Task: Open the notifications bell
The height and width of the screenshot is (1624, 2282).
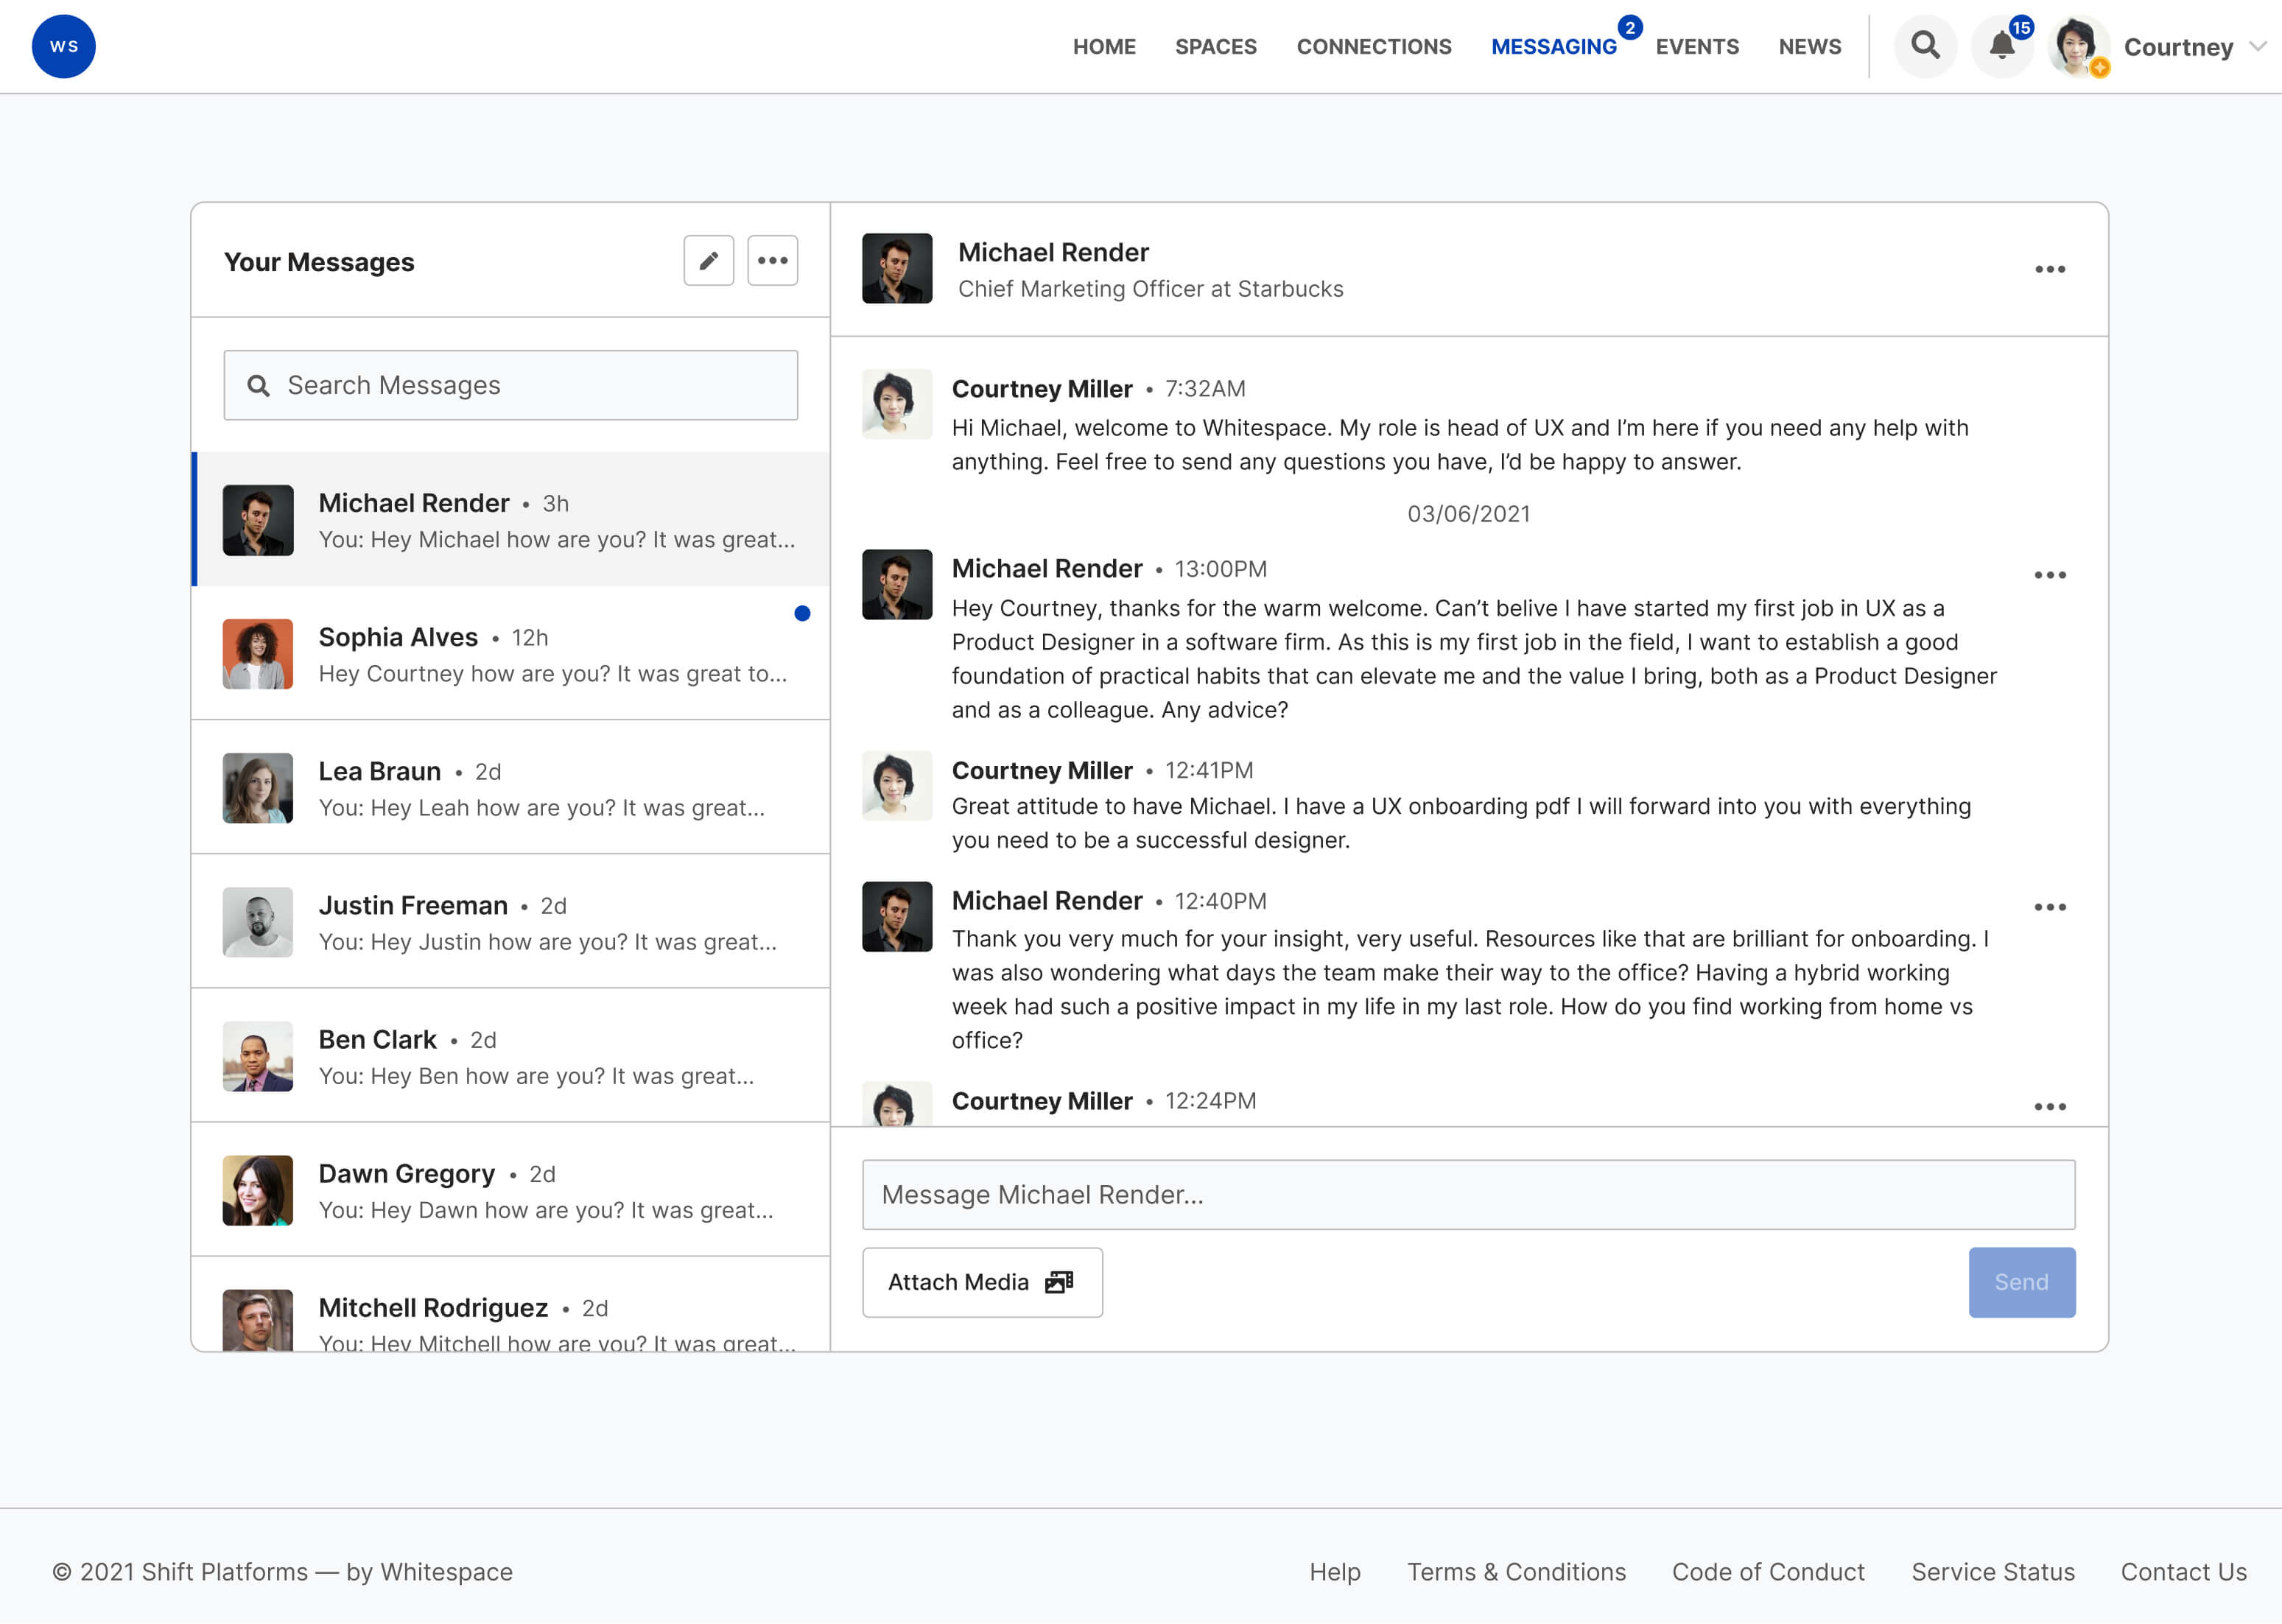Action: [2002, 46]
